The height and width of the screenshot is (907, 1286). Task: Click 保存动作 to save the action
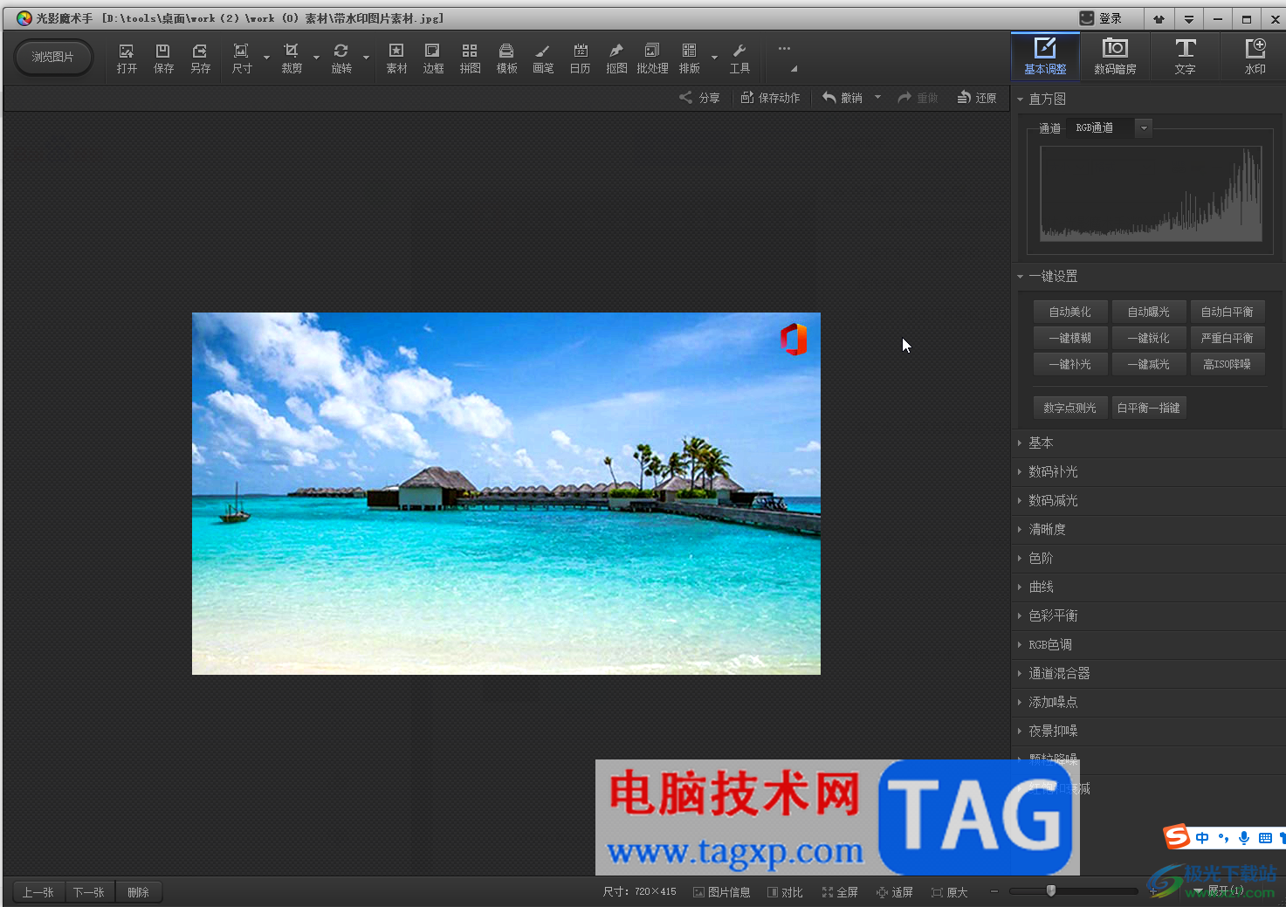coord(770,98)
